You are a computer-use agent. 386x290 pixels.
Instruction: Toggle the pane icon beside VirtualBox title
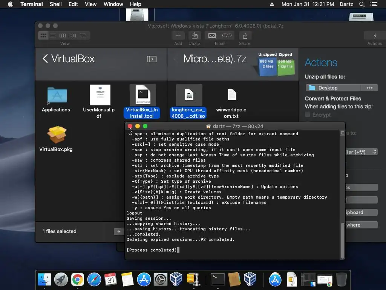[152, 59]
